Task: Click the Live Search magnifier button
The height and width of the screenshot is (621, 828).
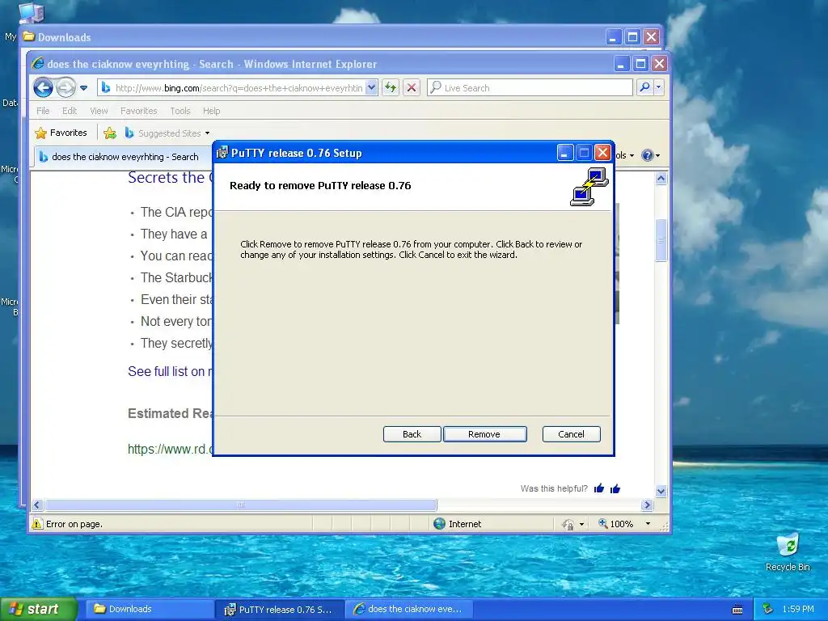Action: coord(644,87)
